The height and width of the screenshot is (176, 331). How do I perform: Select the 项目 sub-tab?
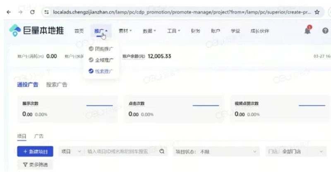click(x=22, y=136)
